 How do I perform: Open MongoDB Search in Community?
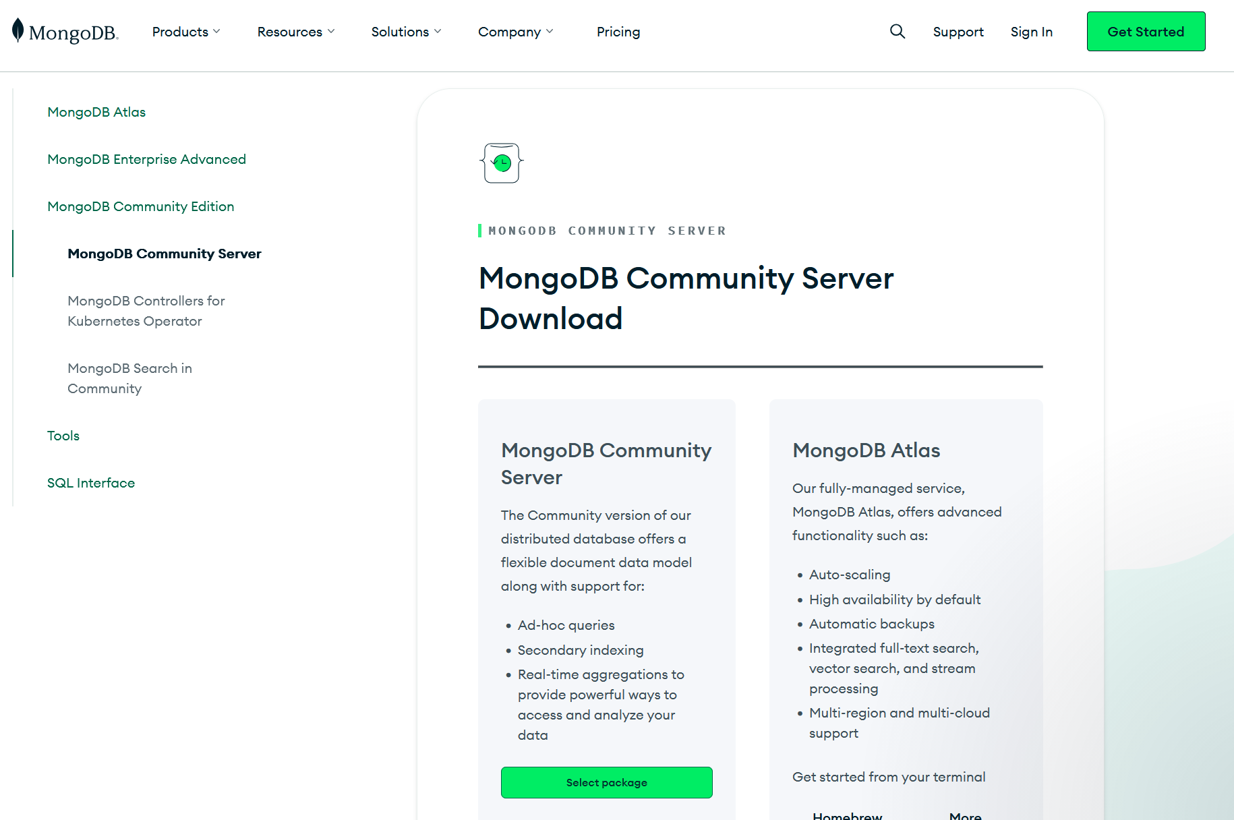click(129, 378)
